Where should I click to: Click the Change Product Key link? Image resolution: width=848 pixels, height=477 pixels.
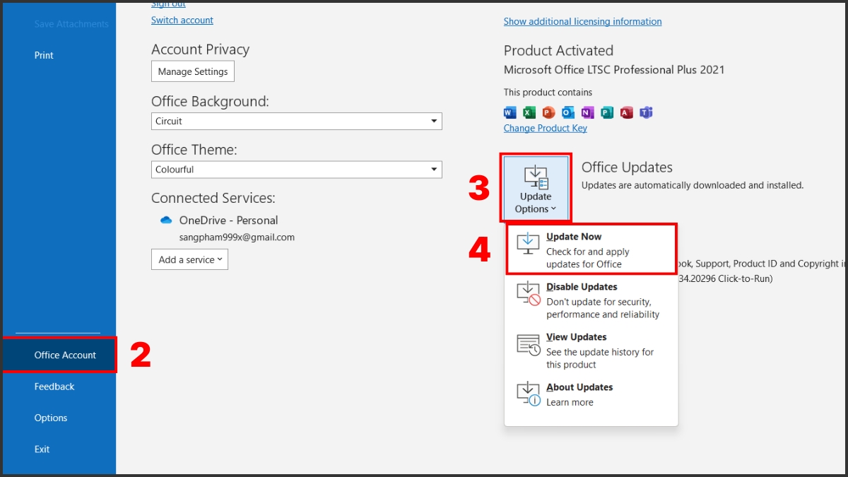[545, 128]
